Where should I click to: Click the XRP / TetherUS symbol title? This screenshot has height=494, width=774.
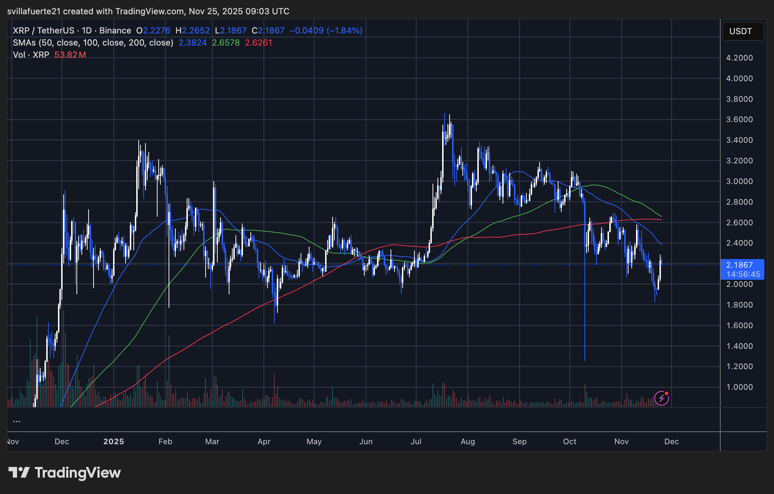coord(43,31)
